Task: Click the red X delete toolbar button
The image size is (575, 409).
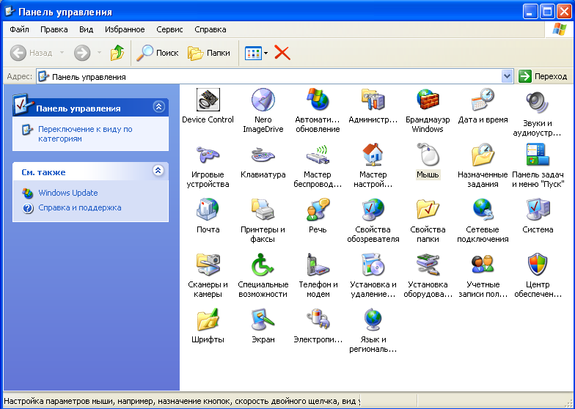Action: point(282,53)
